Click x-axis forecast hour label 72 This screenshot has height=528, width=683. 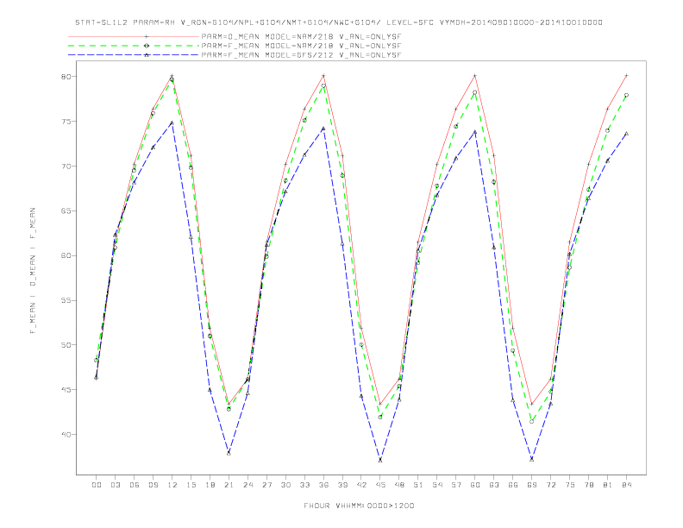click(551, 485)
